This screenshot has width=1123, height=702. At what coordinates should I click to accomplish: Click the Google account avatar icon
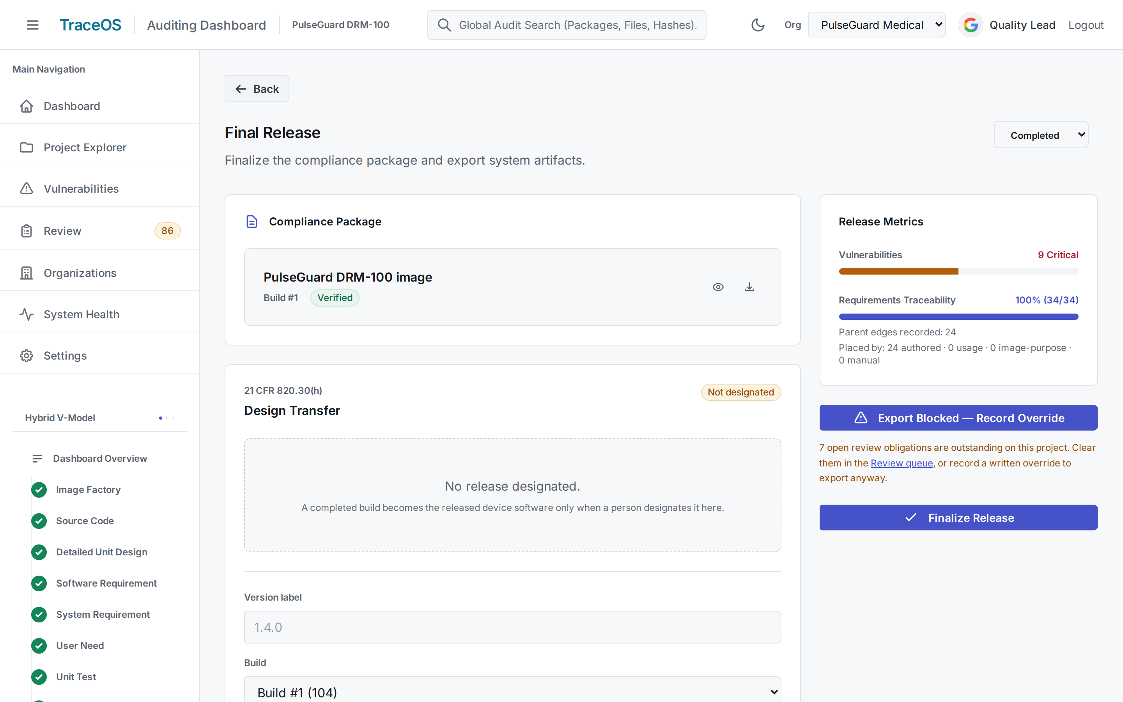(970, 25)
